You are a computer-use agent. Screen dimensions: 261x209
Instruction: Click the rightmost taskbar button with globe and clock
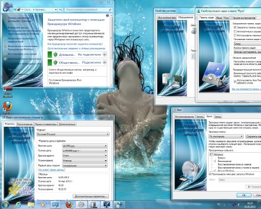click(x=119, y=204)
